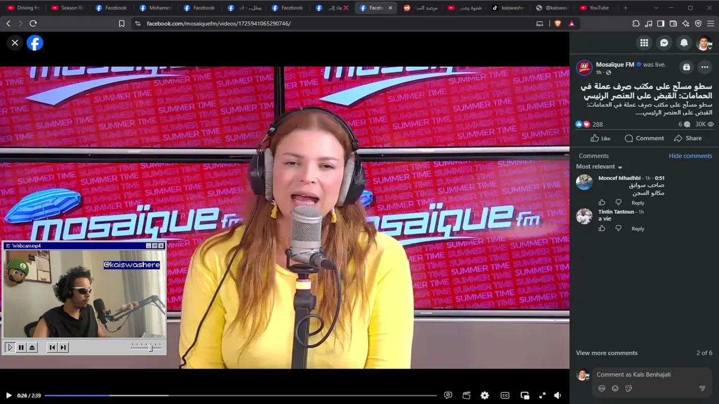Image resolution: width=719 pixels, height=404 pixels.
Task: Toggle the browser sidebar panel
Action: click(661, 24)
